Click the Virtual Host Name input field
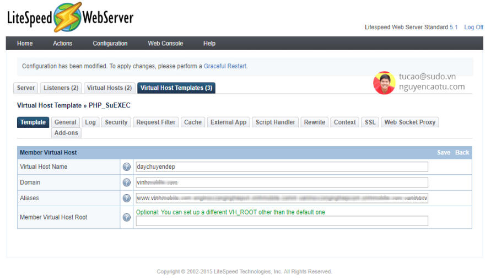The width and height of the screenshot is (496, 279). coord(282,167)
